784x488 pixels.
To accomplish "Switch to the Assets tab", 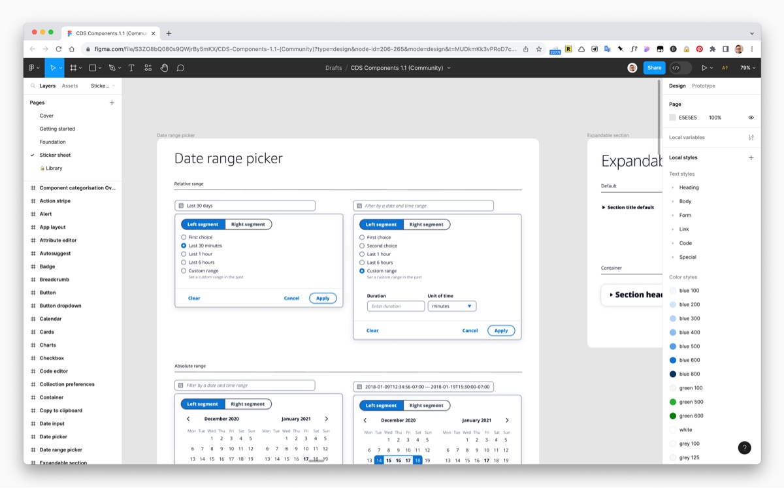I will (x=70, y=86).
